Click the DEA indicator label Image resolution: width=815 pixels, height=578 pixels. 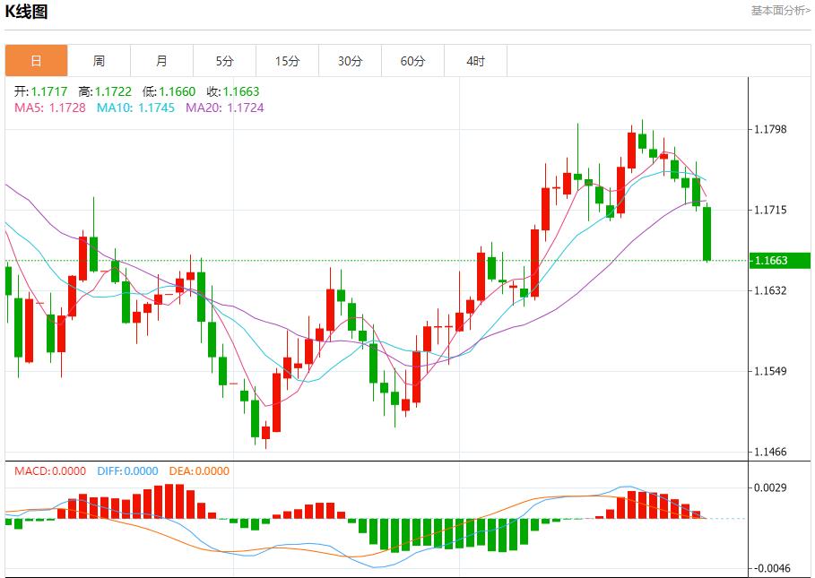coord(199,471)
